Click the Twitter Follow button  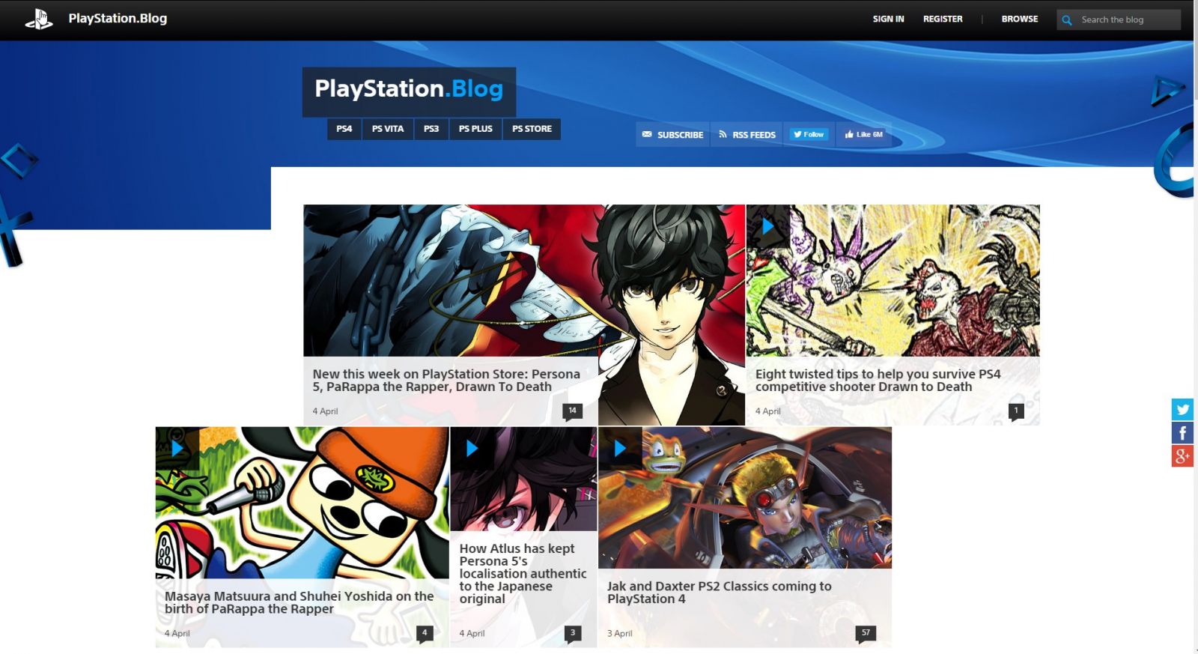809,134
